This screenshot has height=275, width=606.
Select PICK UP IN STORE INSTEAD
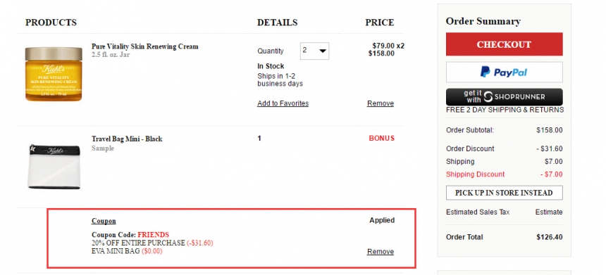(504, 193)
